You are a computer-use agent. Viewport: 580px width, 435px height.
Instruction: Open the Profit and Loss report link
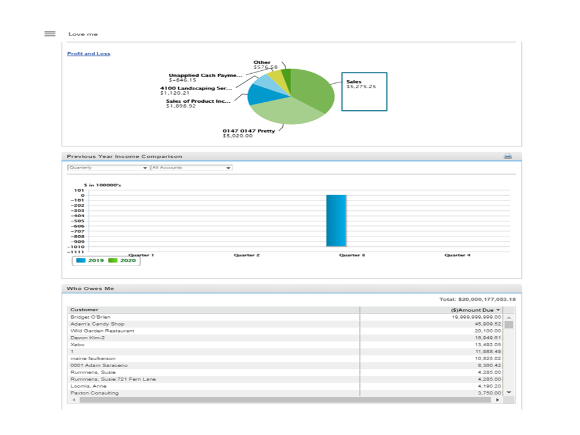click(88, 53)
